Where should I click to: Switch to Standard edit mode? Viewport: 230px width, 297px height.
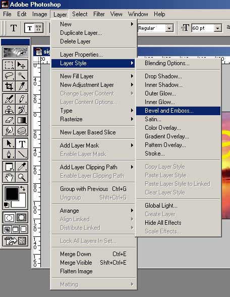9,217
